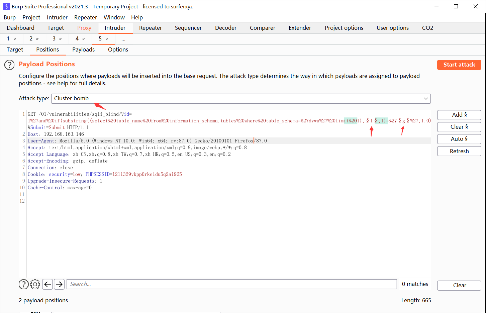Open the Window menu

(x=114, y=17)
